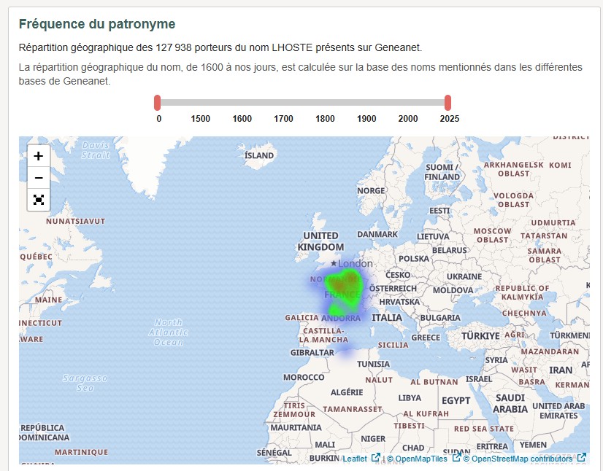Click the left slider handle at 0
Viewport: 603px width, 471px height.
(x=157, y=102)
